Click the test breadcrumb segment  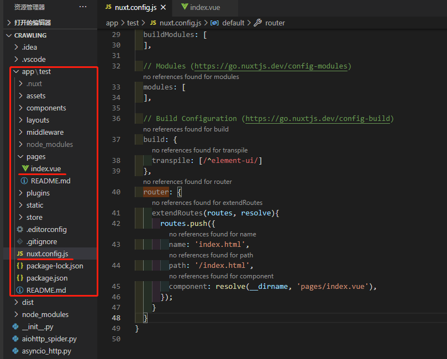(133, 23)
